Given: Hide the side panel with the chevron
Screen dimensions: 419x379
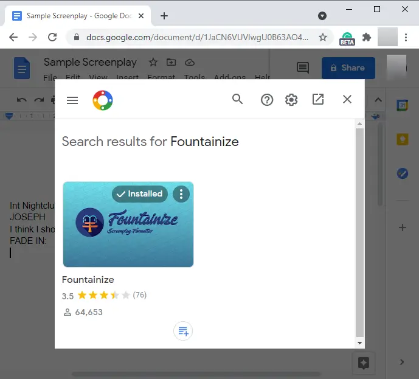Looking at the screenshot, I should tap(402, 362).
